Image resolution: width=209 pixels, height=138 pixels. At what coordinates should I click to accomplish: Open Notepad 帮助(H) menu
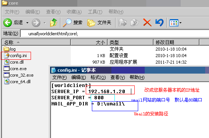(137, 77)
